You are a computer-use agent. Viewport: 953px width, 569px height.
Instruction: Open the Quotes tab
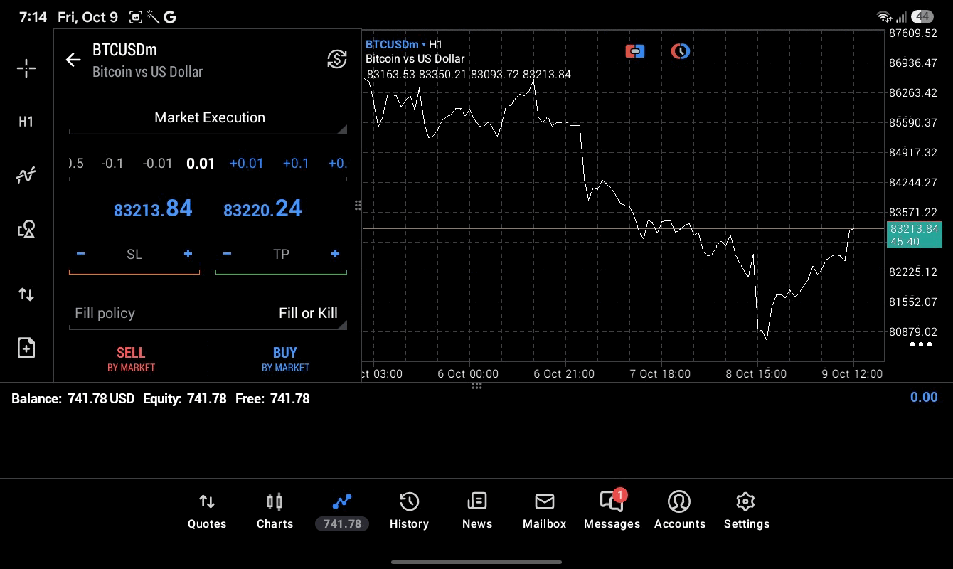pos(207,511)
